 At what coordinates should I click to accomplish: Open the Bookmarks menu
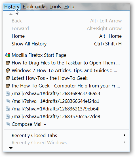click(34, 7)
